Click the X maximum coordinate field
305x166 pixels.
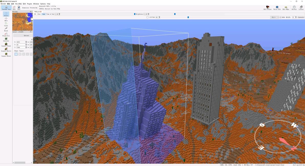[31, 42]
